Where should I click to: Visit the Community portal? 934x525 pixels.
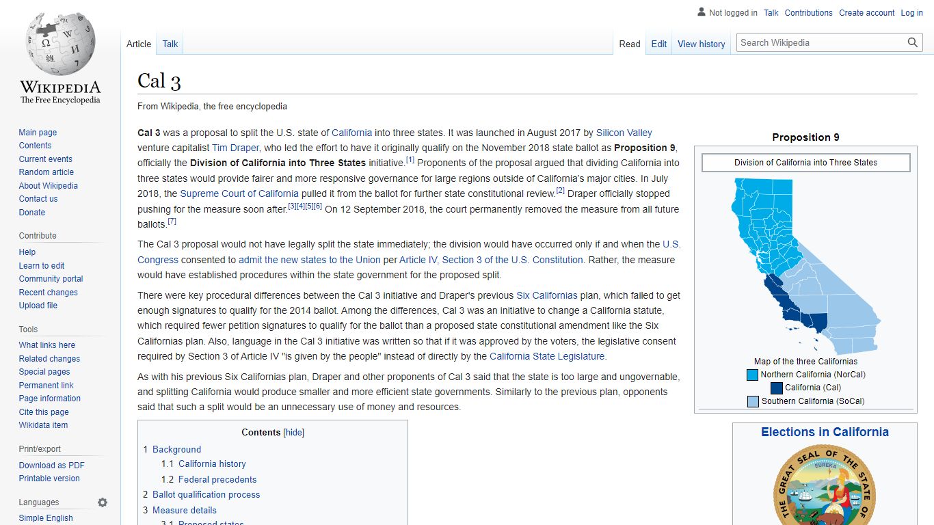coord(51,279)
